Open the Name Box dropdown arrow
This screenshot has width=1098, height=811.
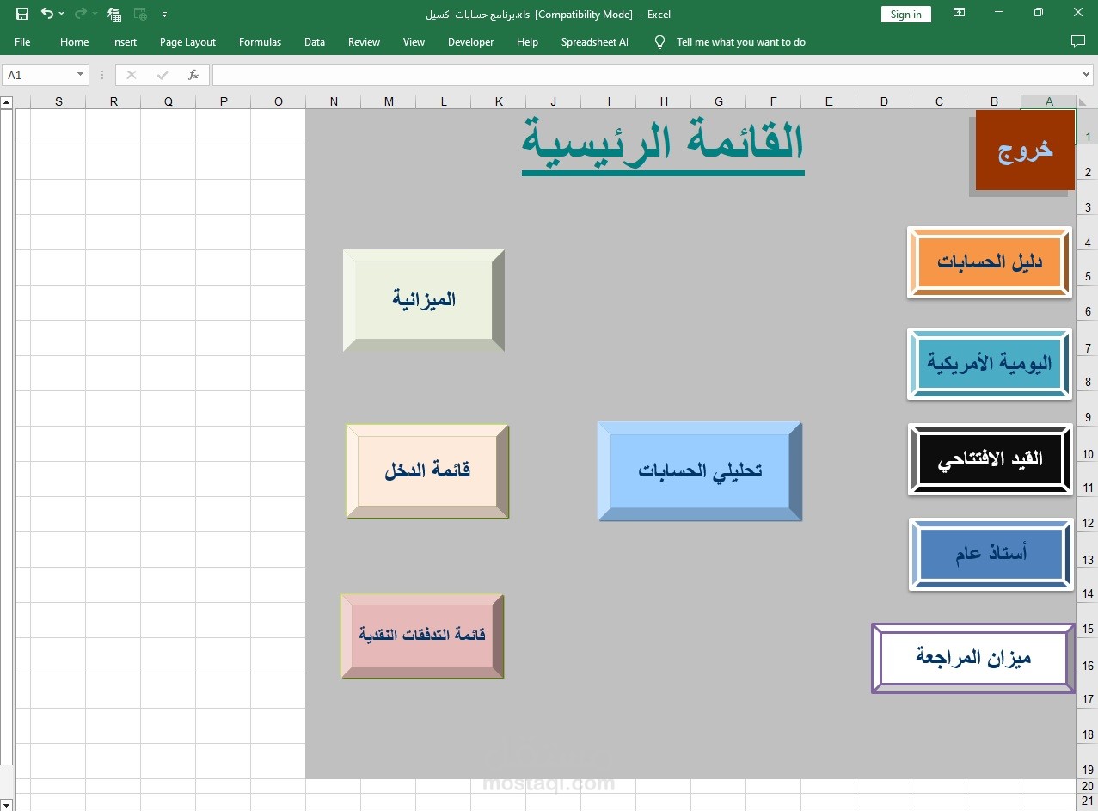coord(81,75)
